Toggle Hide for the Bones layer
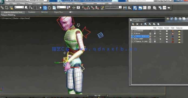Screen dimensions: 188x98 155,34
